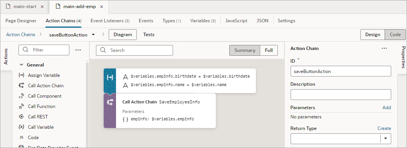The height and width of the screenshot is (148, 407).
Task: Click the Fire Data Provider Event icon
Action: point(22,147)
